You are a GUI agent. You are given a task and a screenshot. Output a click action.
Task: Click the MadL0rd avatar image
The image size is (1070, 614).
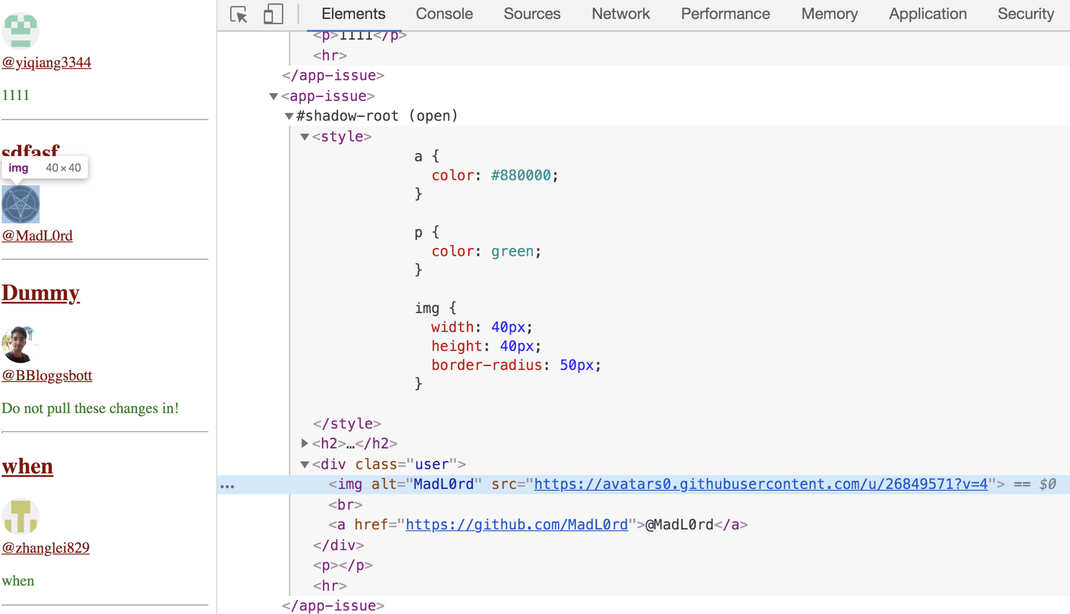[x=20, y=204]
